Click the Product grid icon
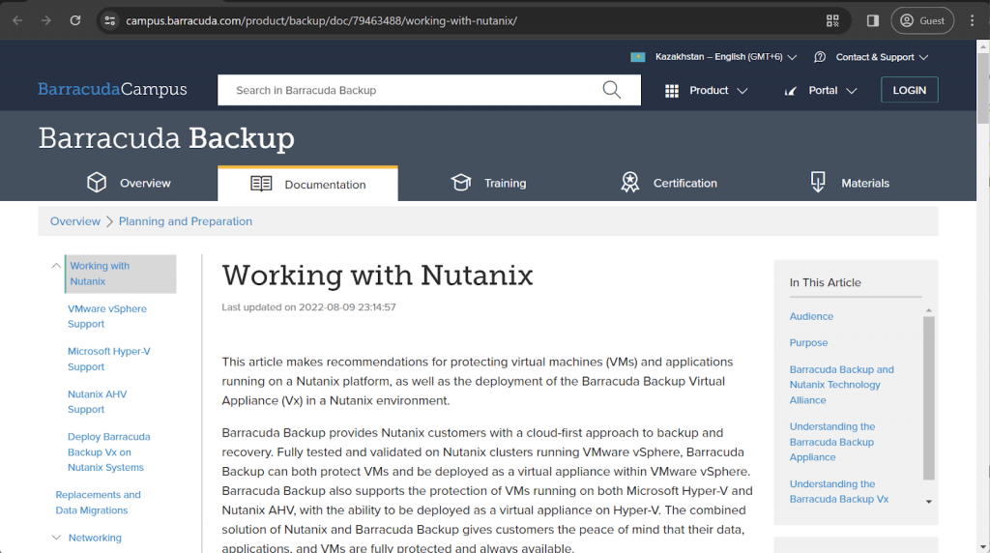990x553 pixels. 672,91
